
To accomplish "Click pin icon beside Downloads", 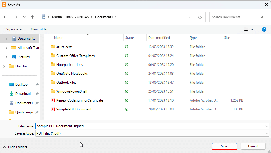I will [37, 94].
